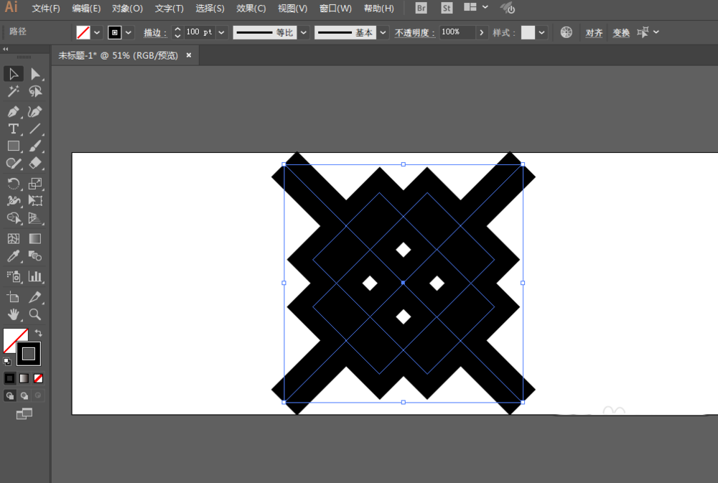718x483 pixels.
Task: Enable Draw Behind mode
Action: click(x=24, y=395)
